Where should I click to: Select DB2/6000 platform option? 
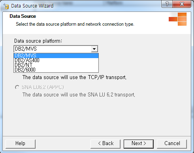click(56, 70)
